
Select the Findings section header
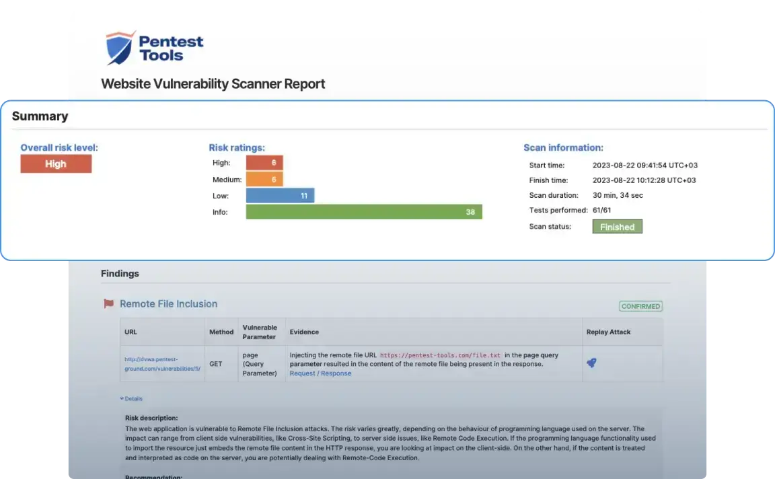pos(120,273)
